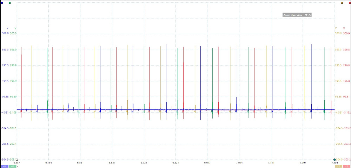This screenshot has height=168, width=351.
Task: Click the 6.821 time axis label
Action: 175,163
